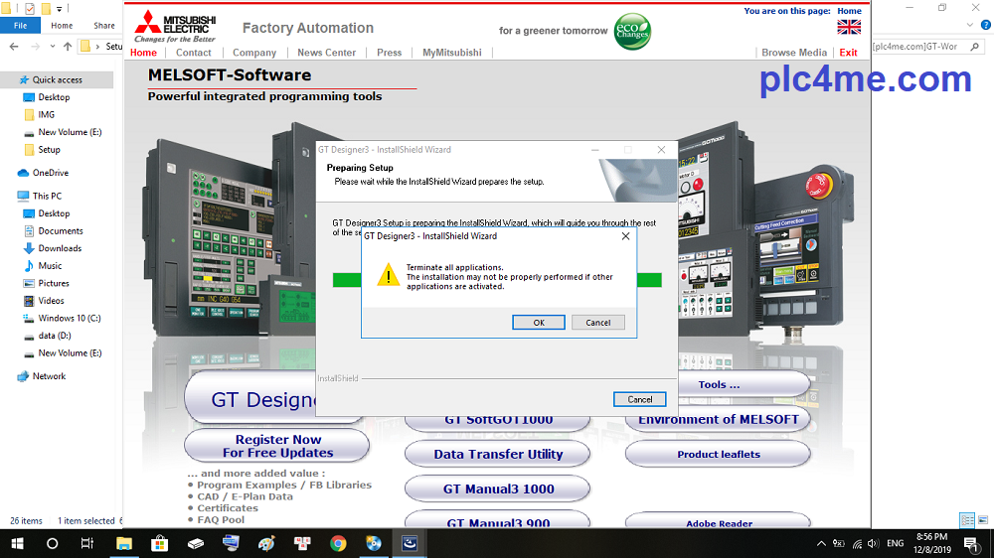Select Downloads folder in the sidebar
The height and width of the screenshot is (558, 994).
click(60, 248)
